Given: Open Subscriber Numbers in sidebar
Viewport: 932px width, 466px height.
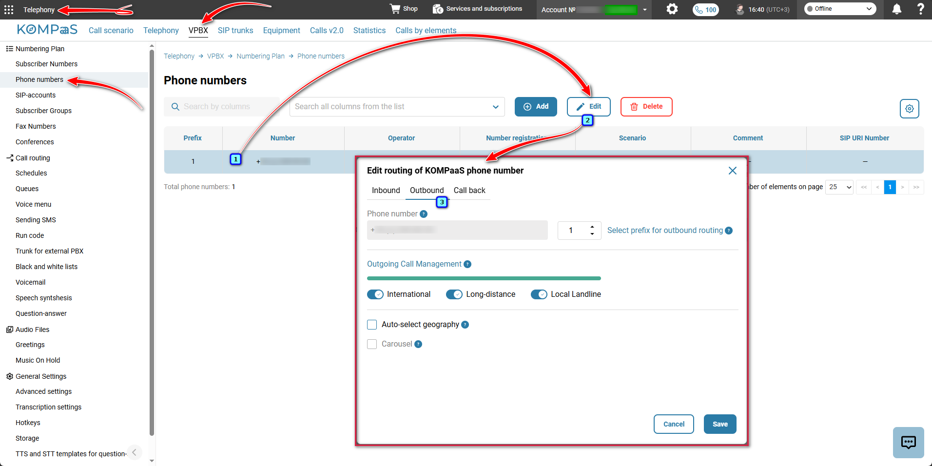Looking at the screenshot, I should coord(46,64).
